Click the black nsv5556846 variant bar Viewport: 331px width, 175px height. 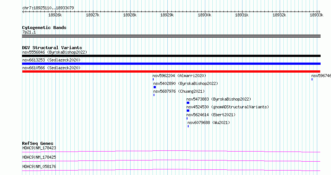171,56
